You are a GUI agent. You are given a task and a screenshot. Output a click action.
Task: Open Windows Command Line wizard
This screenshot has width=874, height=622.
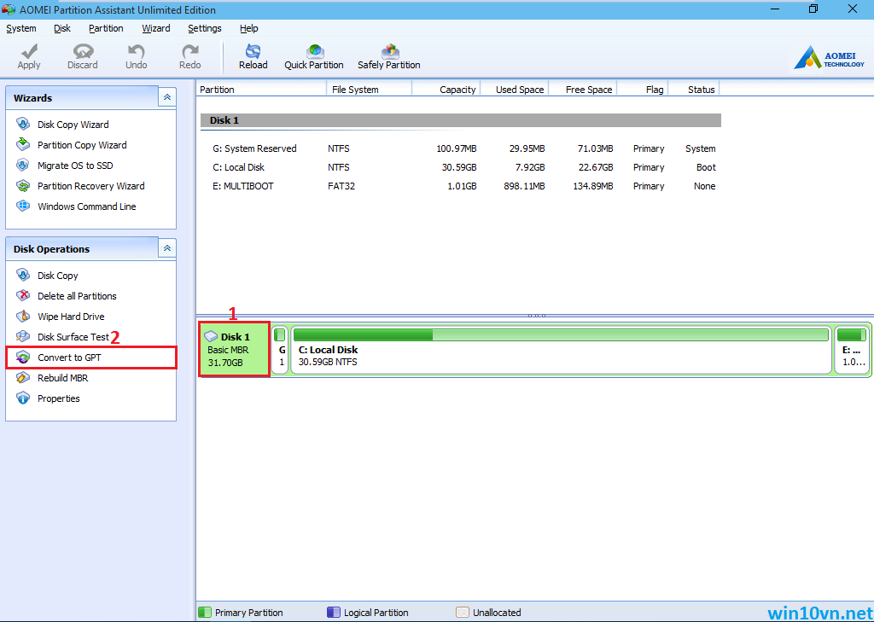[86, 206]
